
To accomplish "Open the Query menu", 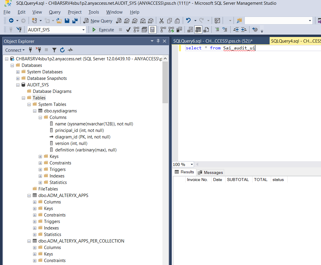I will point(55,12).
